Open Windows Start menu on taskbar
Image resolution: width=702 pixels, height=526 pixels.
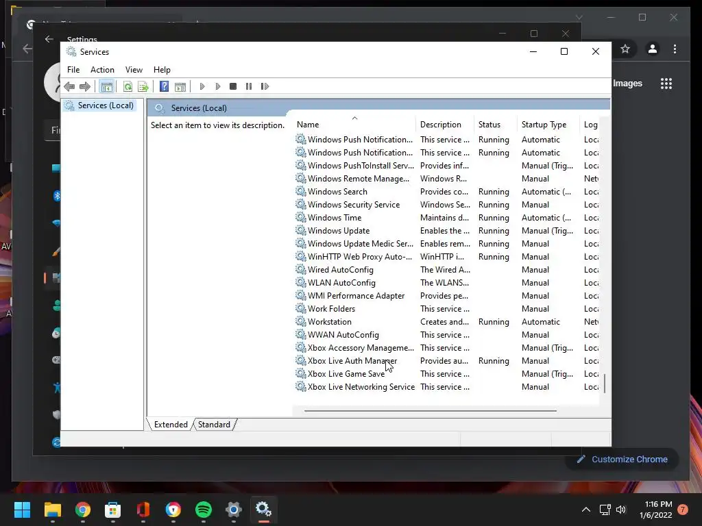[x=22, y=510]
